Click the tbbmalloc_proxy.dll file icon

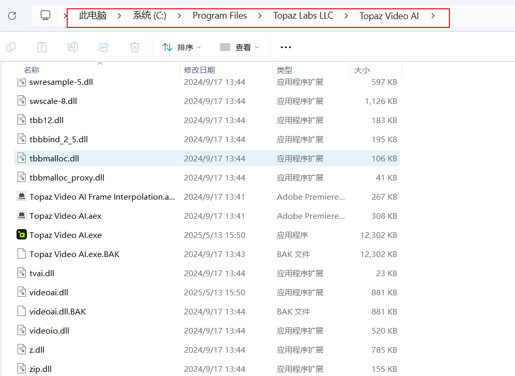pos(22,177)
